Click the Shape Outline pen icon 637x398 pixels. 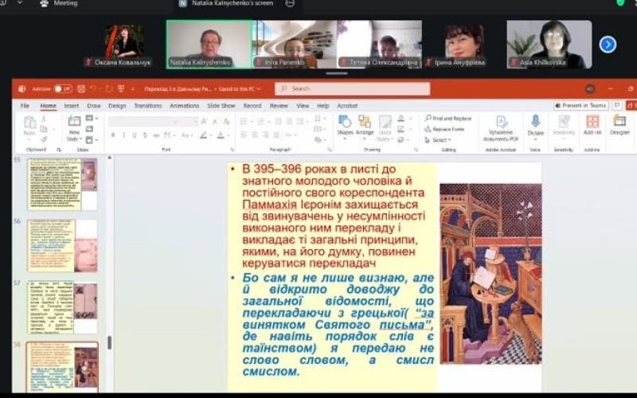(401, 129)
